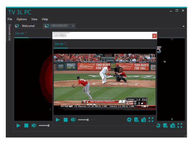The height and width of the screenshot is (144, 193).
Task: Select Server 1 tab in popup player
Action: point(60,44)
